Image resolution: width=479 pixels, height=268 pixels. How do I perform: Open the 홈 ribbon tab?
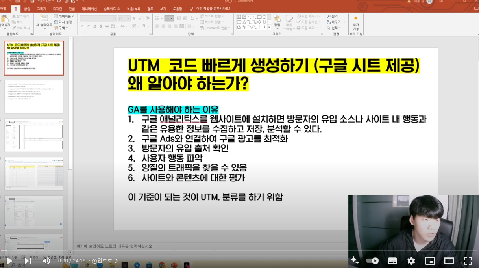pyautogui.click(x=16, y=9)
